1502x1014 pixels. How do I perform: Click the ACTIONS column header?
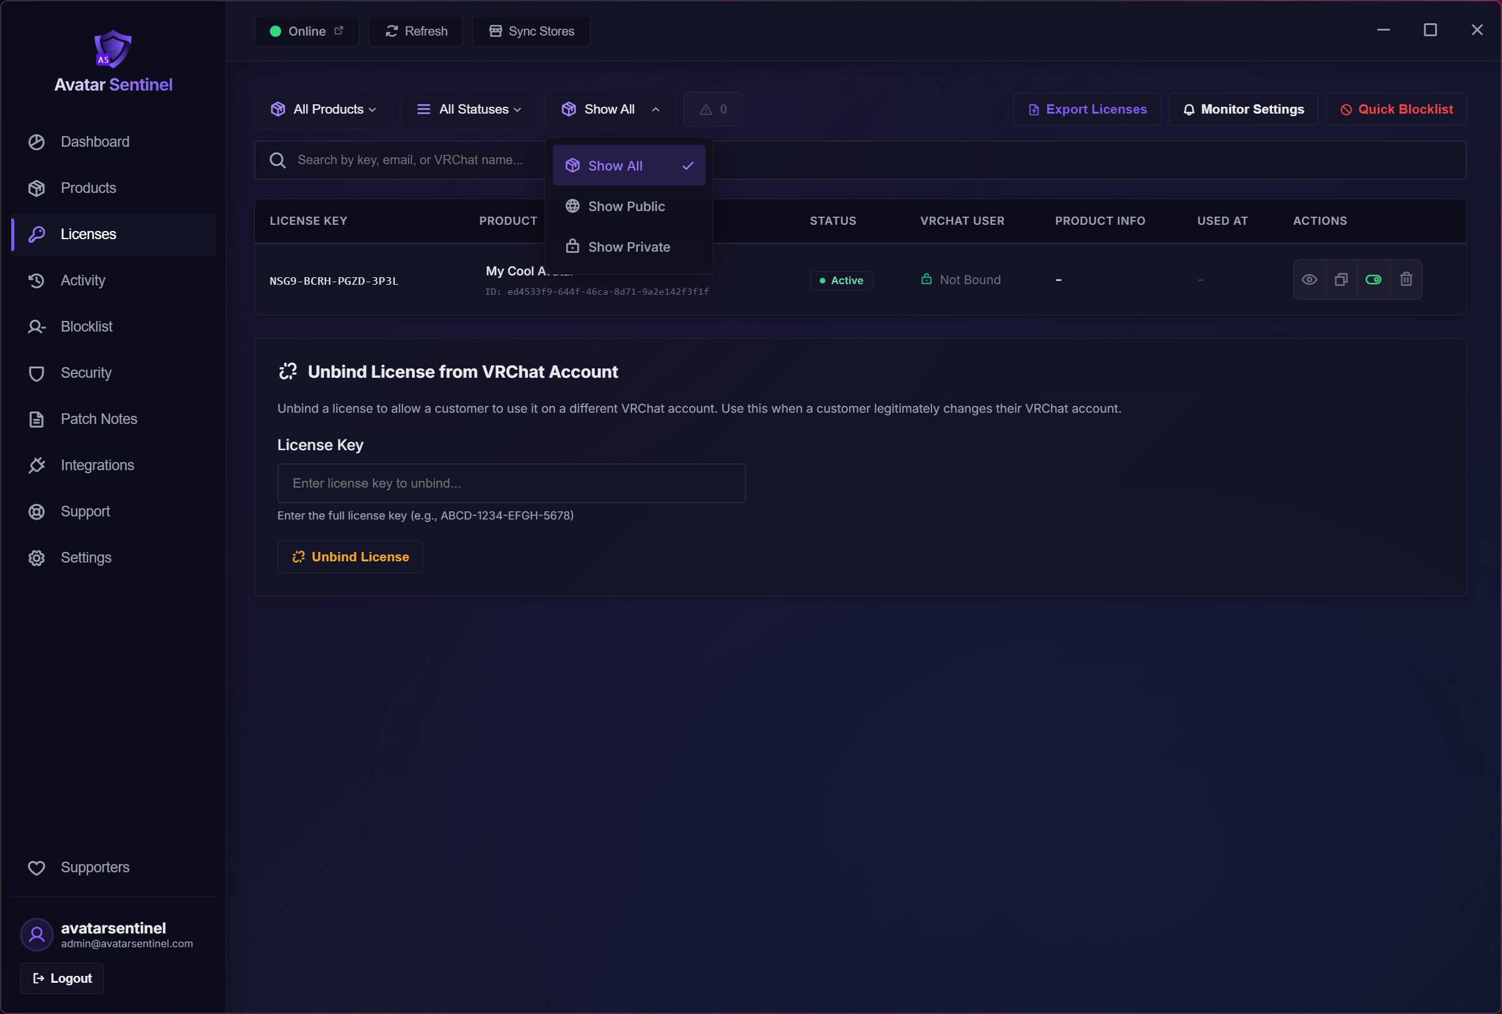(1320, 221)
